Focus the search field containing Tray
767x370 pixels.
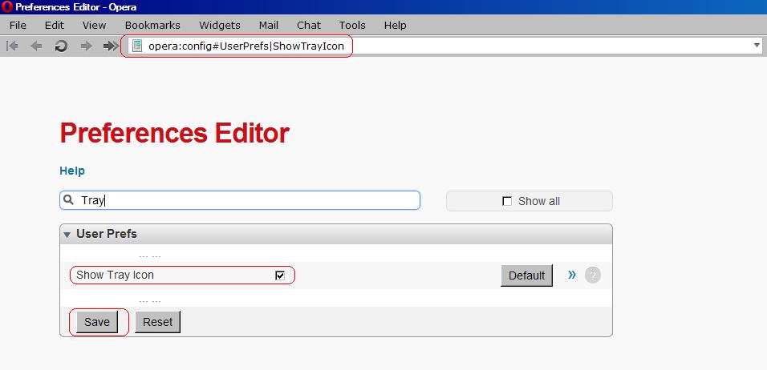click(x=240, y=200)
